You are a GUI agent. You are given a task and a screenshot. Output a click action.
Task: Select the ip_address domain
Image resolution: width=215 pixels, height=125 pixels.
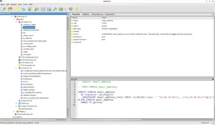point(27,38)
